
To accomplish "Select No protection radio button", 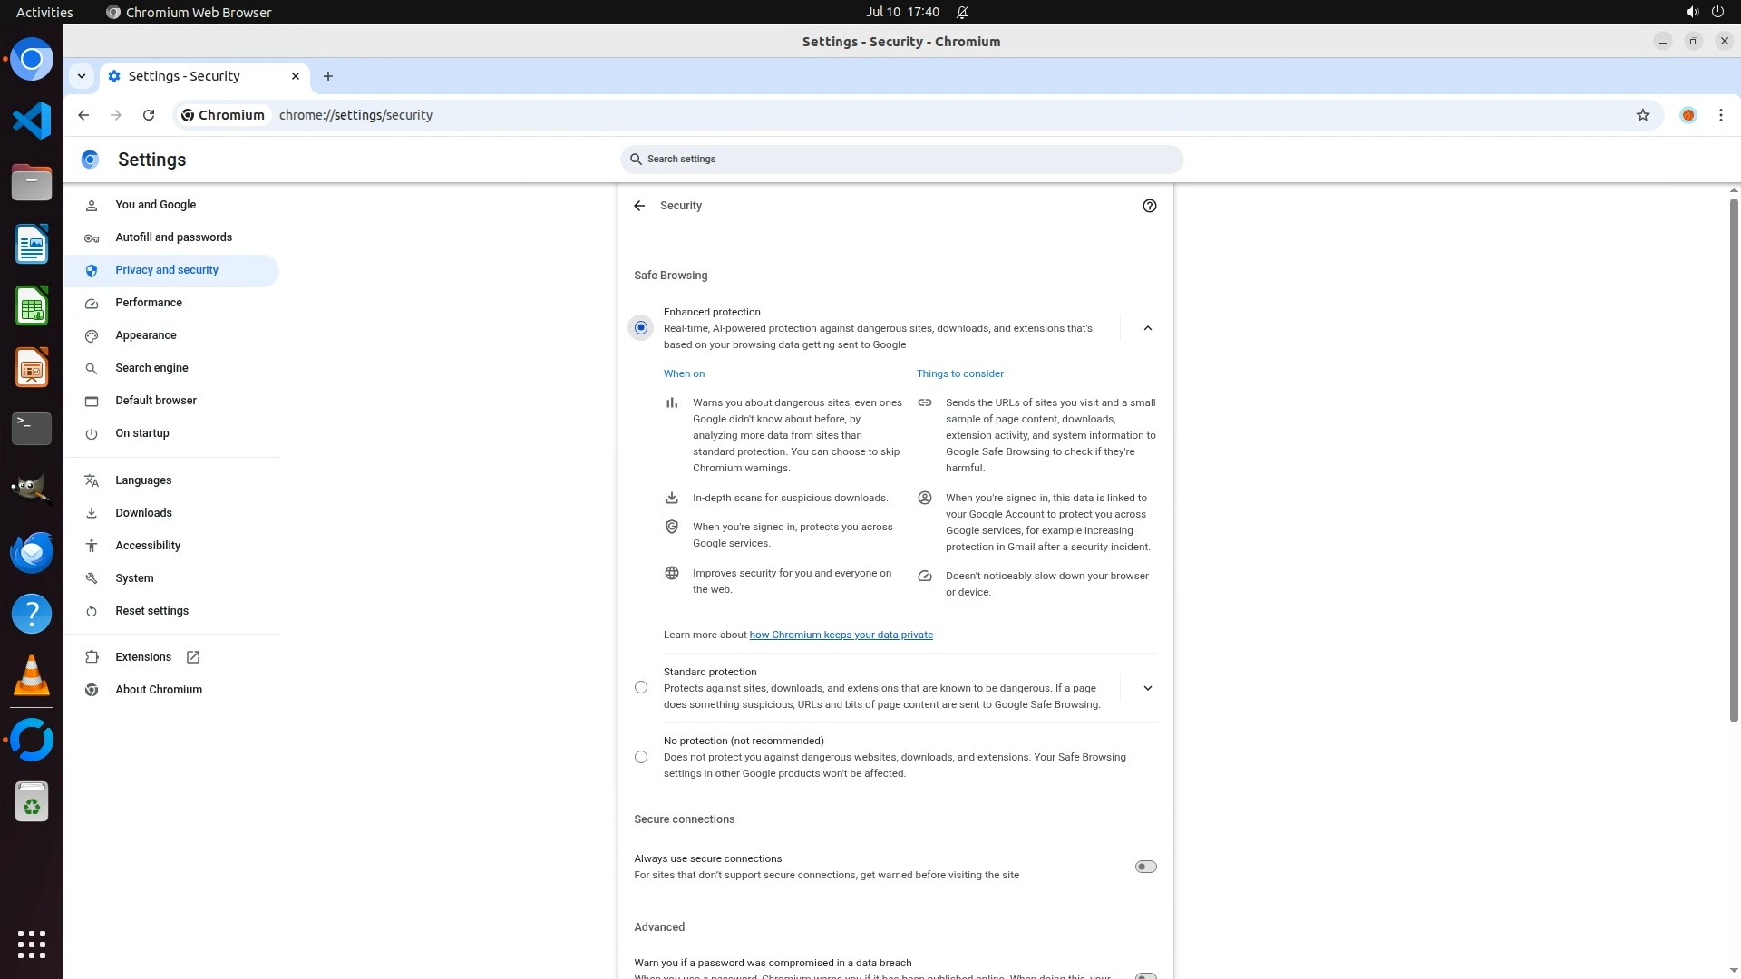I will click(x=641, y=757).
